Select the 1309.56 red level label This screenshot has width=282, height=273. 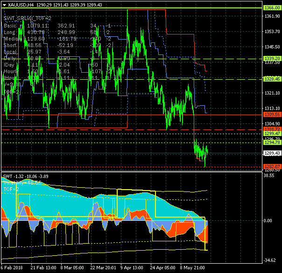272,114
